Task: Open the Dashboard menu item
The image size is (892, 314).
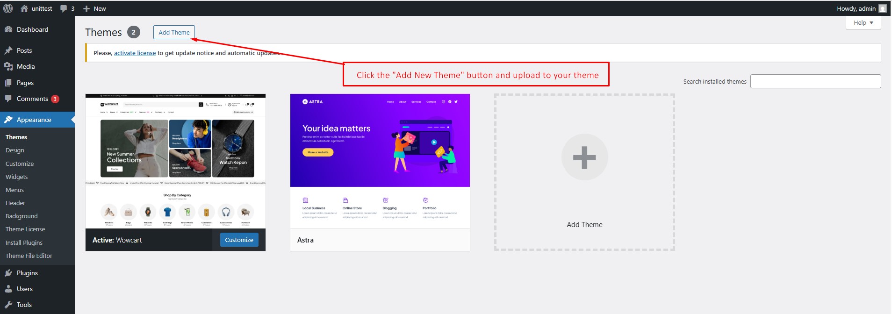Action: click(x=37, y=29)
